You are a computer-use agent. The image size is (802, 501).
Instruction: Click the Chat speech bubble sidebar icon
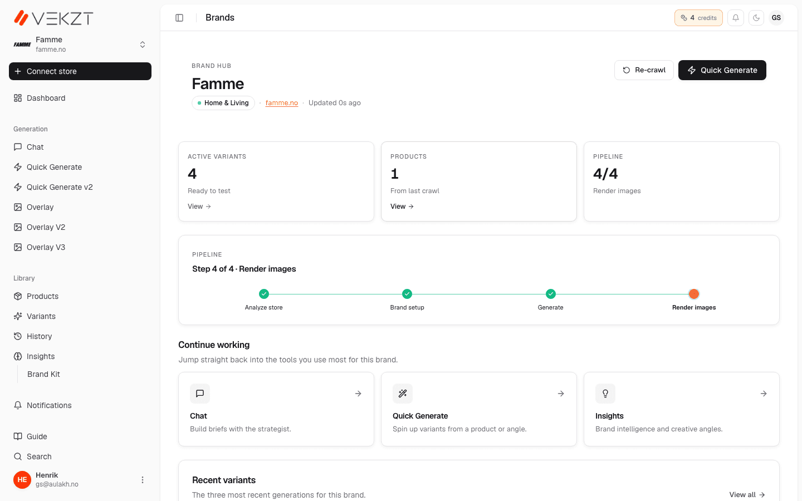point(18,147)
